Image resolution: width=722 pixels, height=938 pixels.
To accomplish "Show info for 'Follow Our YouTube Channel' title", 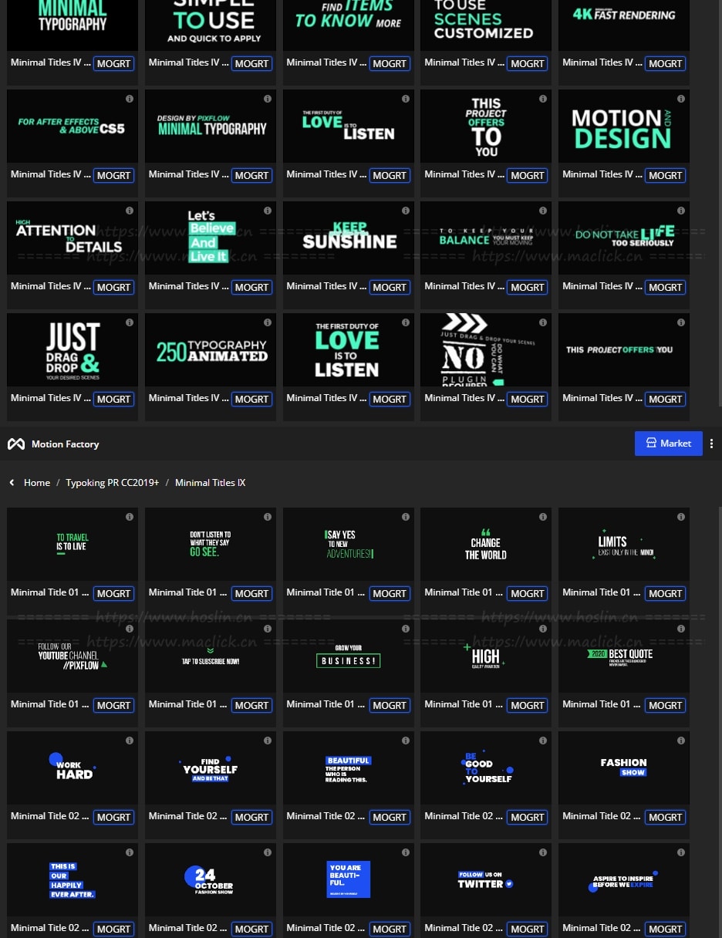I will (130, 629).
